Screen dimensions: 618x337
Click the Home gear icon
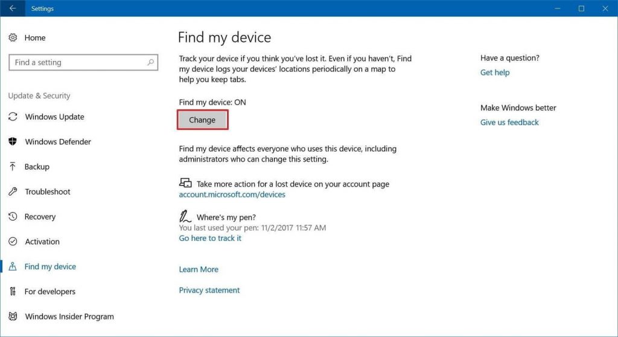[13, 37]
